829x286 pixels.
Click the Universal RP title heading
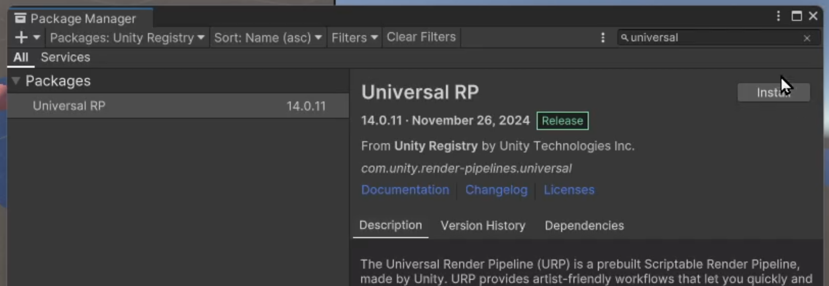(420, 92)
